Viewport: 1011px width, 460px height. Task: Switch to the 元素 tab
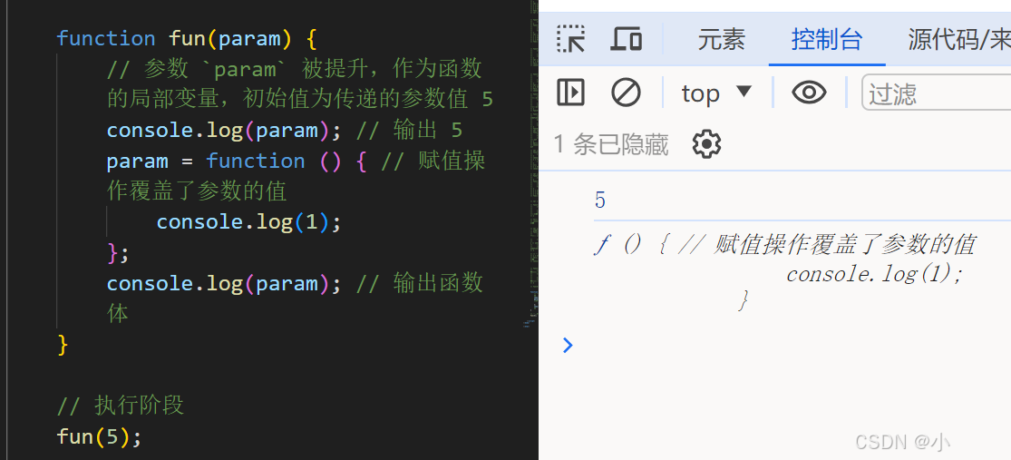click(x=721, y=40)
